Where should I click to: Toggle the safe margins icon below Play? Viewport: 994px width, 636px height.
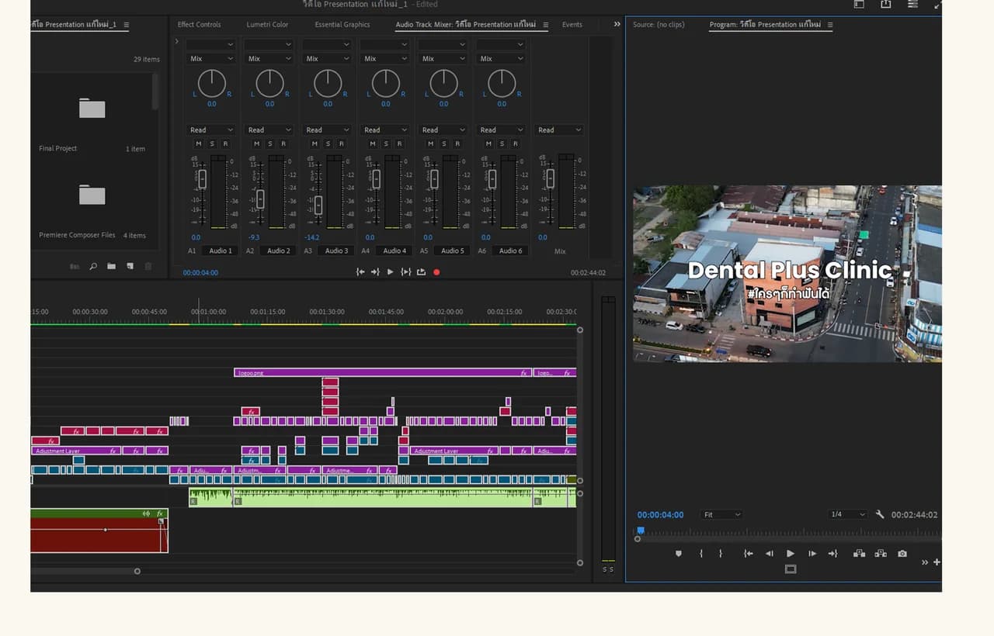point(791,569)
